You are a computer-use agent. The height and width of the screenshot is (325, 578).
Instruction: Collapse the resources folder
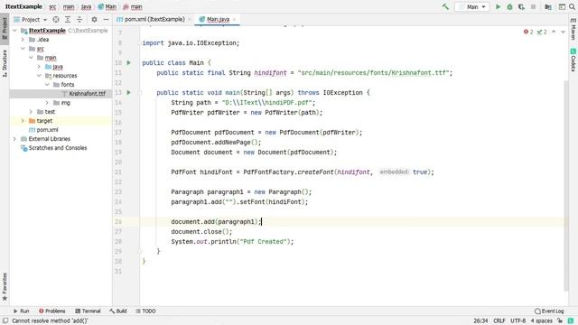click(39, 76)
